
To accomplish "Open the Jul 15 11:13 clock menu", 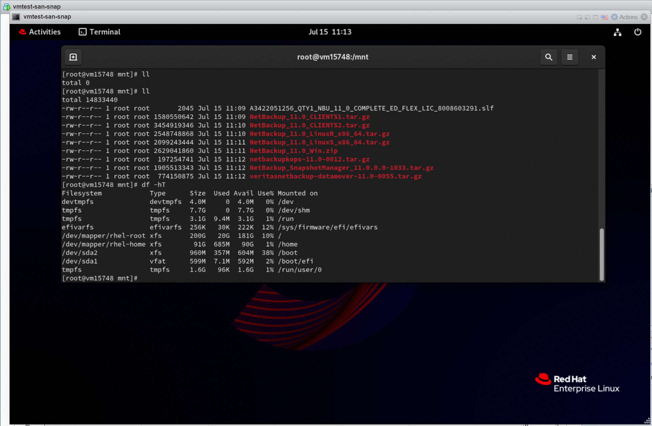I will (x=330, y=32).
